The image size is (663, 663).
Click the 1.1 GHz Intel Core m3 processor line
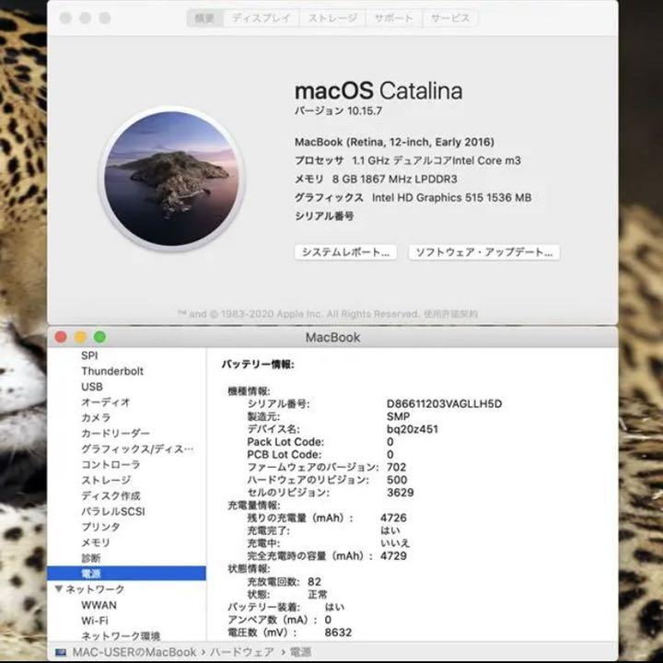408,160
